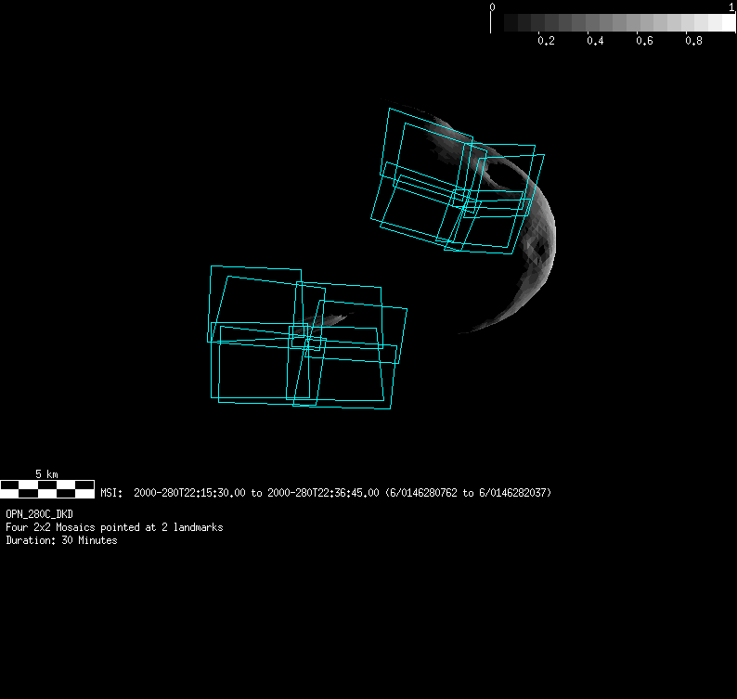Click the OPN_280C_DKD sequence name

click(39, 513)
